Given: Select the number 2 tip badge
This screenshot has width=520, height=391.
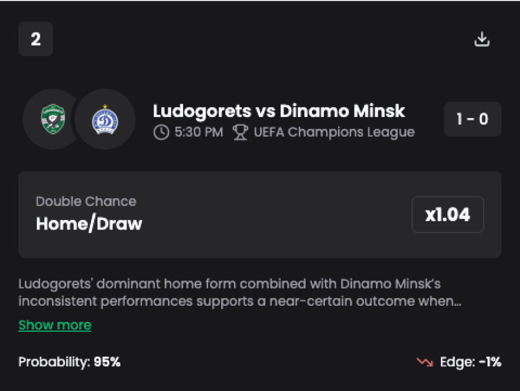Looking at the screenshot, I should click(35, 39).
